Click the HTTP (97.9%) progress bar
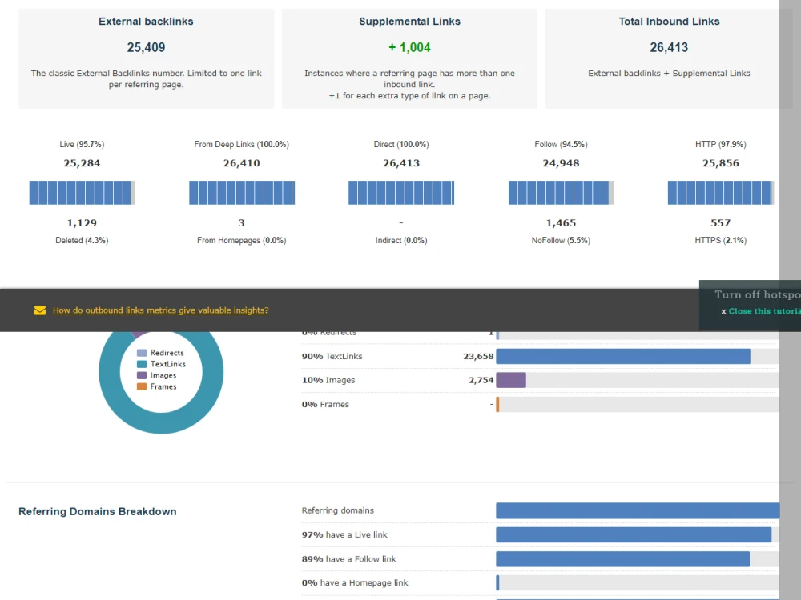Screen dimensions: 801x600 [720, 193]
